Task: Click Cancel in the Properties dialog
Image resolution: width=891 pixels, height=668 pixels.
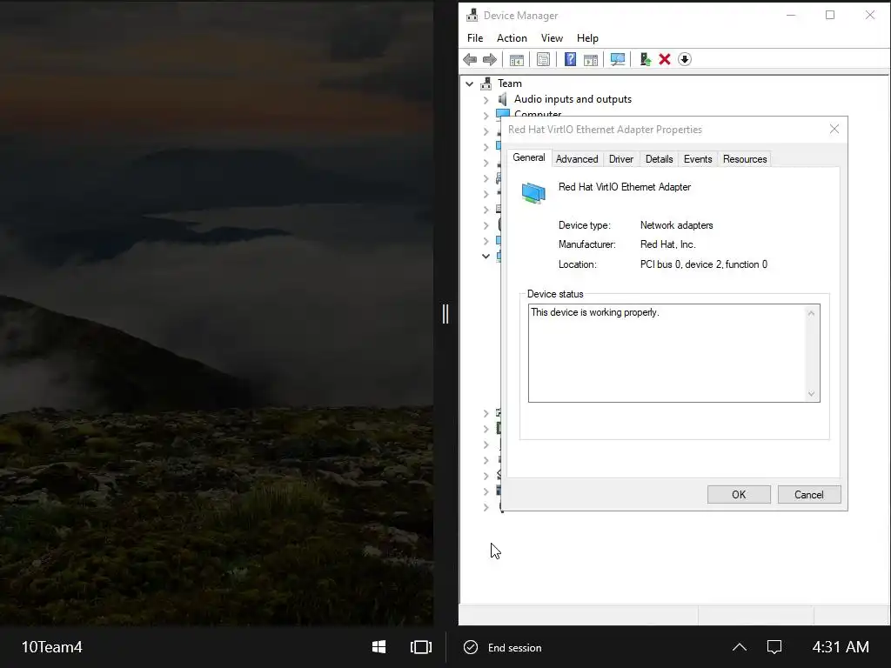Action: pyautogui.click(x=808, y=495)
